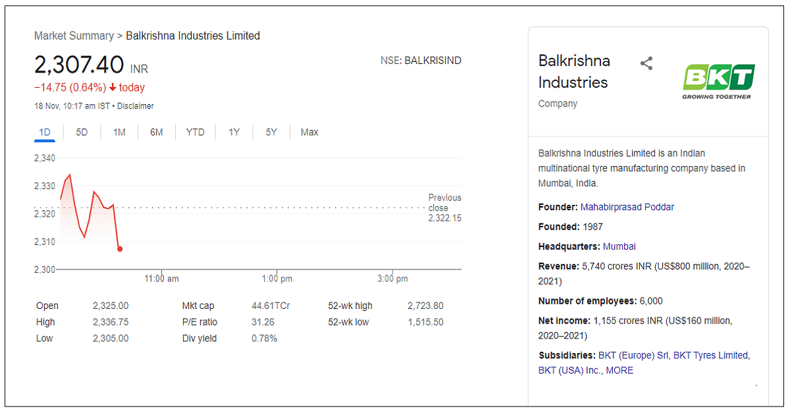Image resolution: width=790 pixels, height=413 pixels.
Task: Open the Mumbai headquarters link
Action: point(619,246)
